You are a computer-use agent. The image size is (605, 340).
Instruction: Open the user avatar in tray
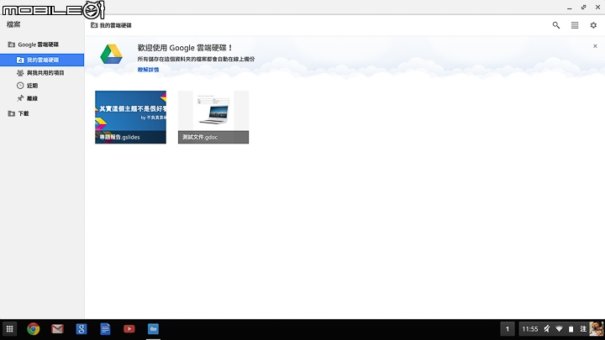[597, 329]
